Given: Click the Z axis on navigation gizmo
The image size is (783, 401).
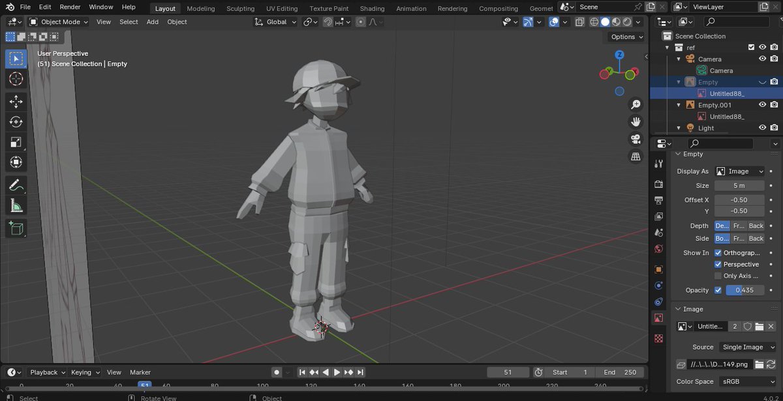Looking at the screenshot, I should 620,55.
